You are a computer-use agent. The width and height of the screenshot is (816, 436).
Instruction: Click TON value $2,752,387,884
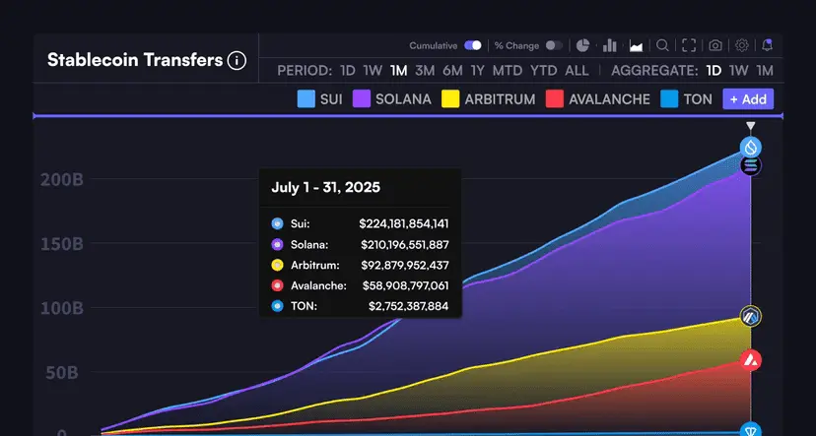409,307
